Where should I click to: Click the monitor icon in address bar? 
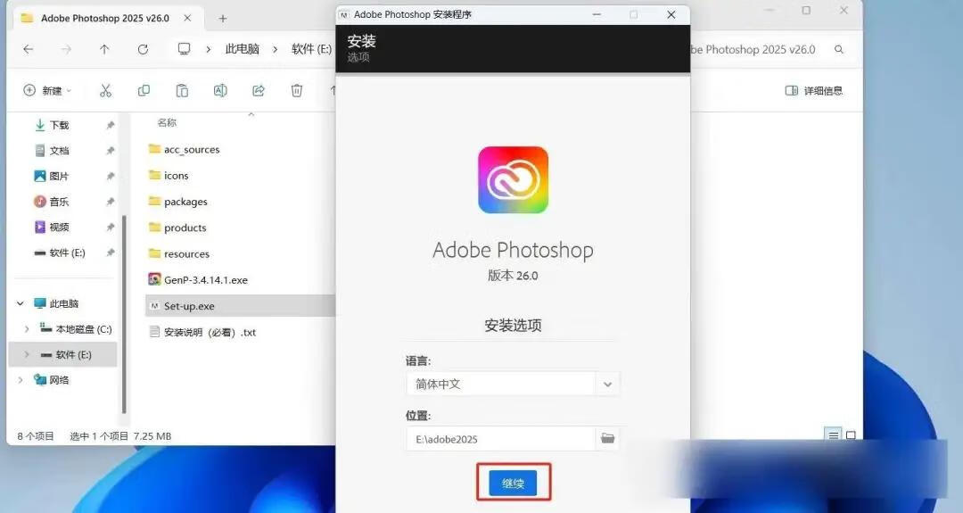(x=184, y=48)
